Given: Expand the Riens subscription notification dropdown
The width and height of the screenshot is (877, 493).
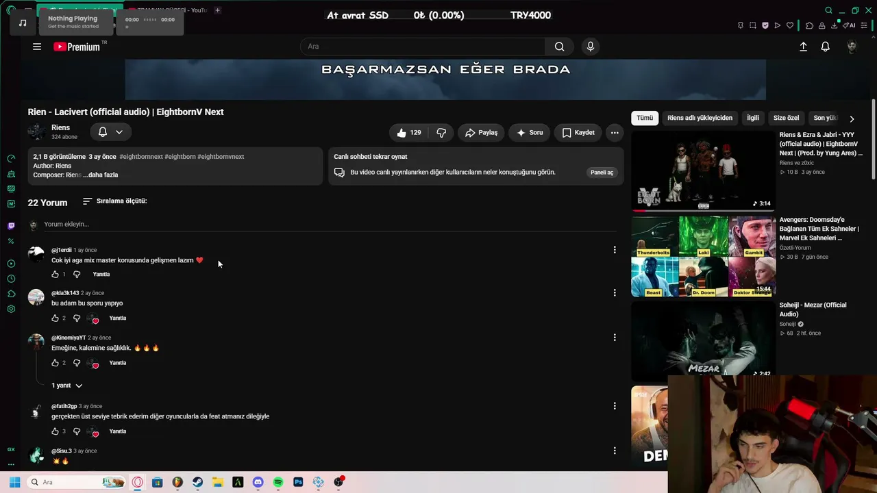Looking at the screenshot, I should point(110,132).
